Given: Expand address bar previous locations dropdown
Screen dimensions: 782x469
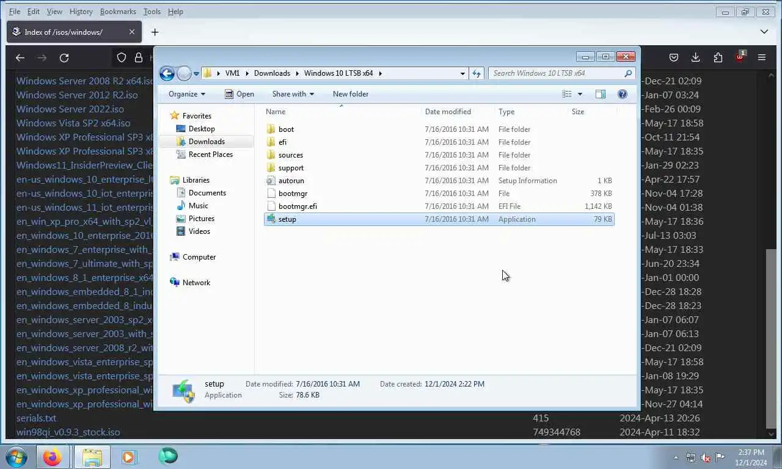Looking at the screenshot, I should (462, 73).
